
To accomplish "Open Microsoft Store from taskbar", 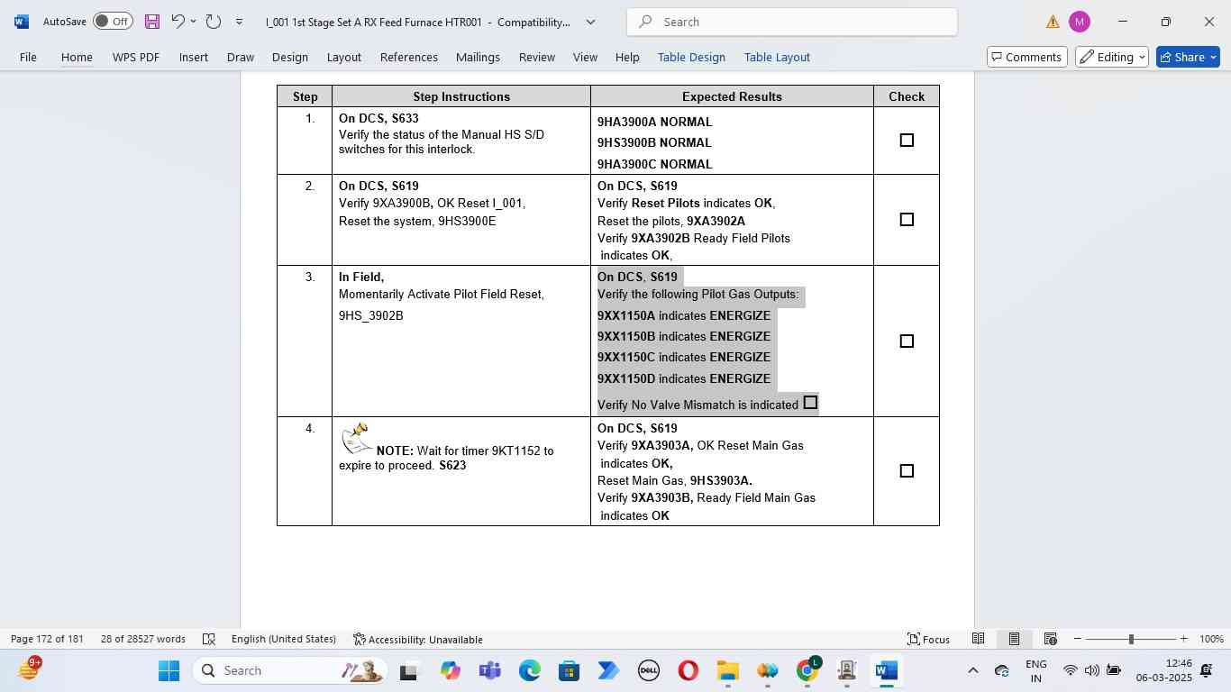I will [x=569, y=670].
